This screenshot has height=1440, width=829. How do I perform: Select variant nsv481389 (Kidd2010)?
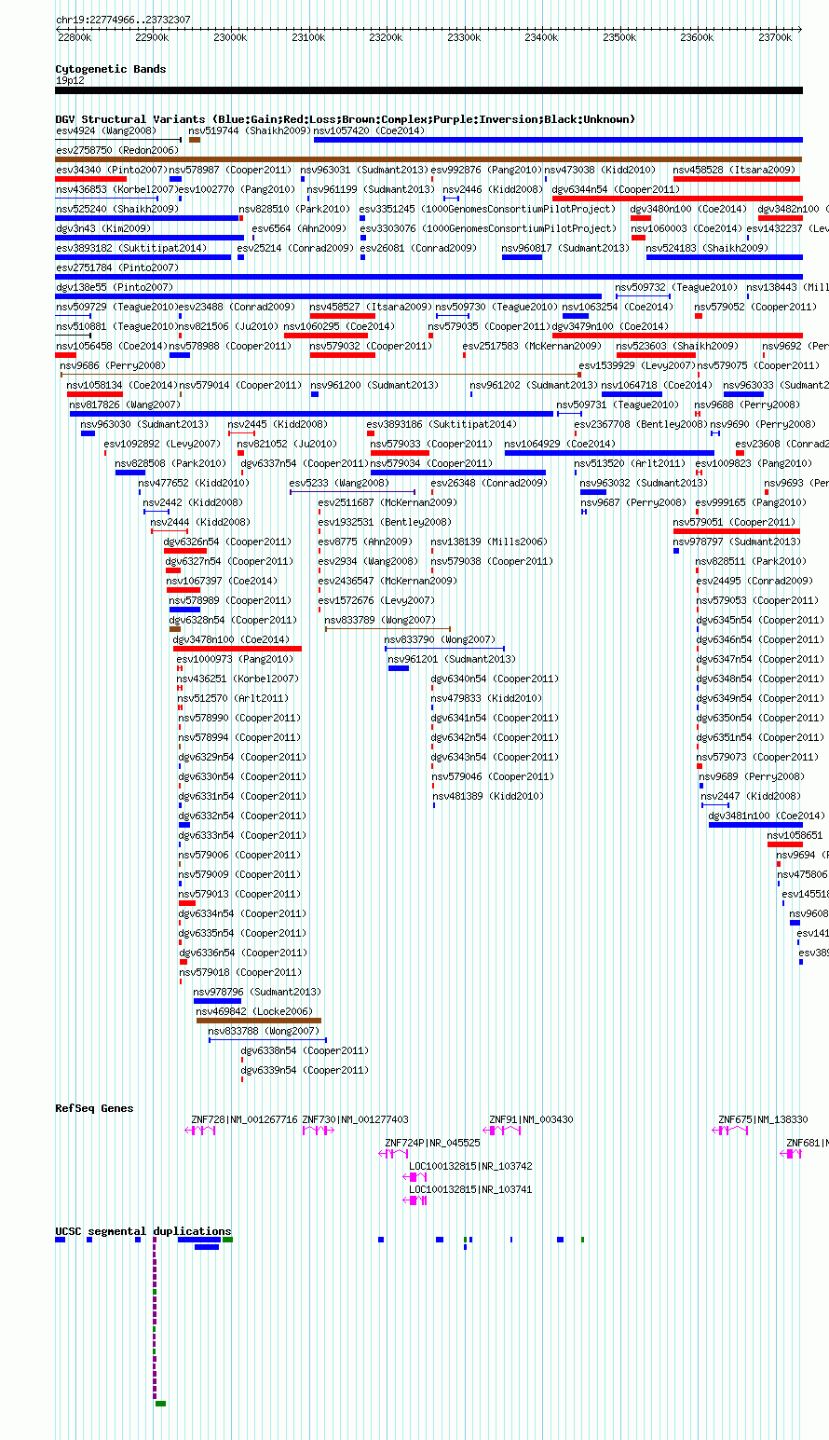click(489, 796)
